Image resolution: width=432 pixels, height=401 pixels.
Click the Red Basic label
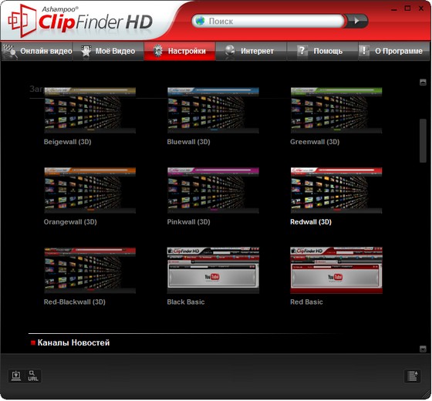(x=306, y=302)
